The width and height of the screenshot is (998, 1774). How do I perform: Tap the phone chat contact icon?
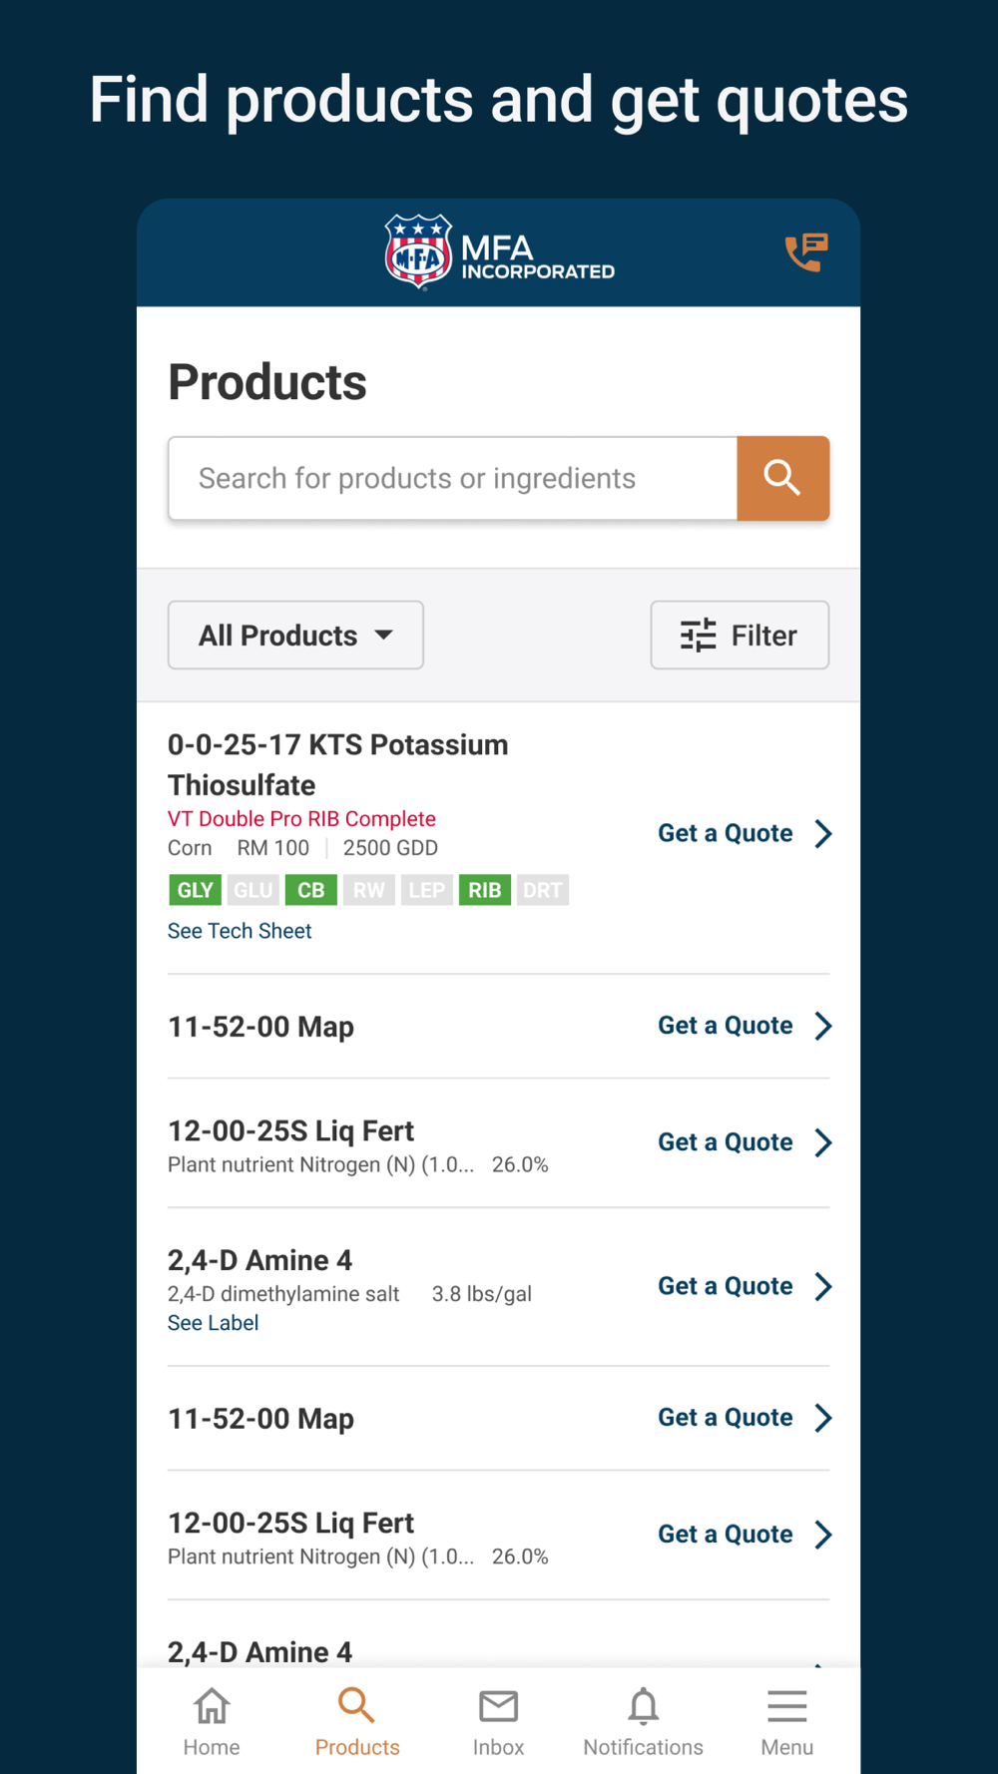[805, 252]
